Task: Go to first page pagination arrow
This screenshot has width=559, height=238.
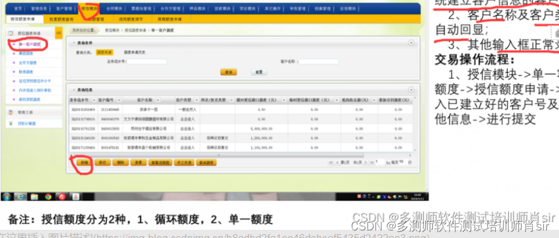Action: (330, 163)
